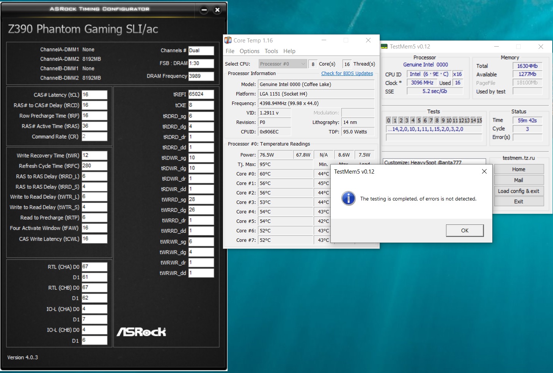Open the Help menu in Core Temp
Viewport: 553px width, 373px height.
tap(289, 51)
